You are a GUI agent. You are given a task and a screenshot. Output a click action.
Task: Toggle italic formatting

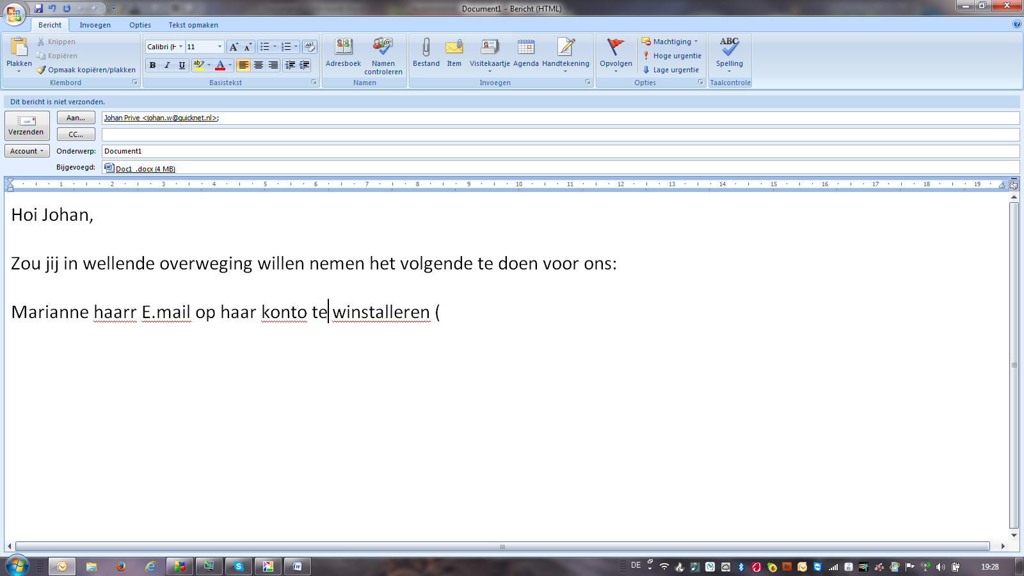[167, 65]
